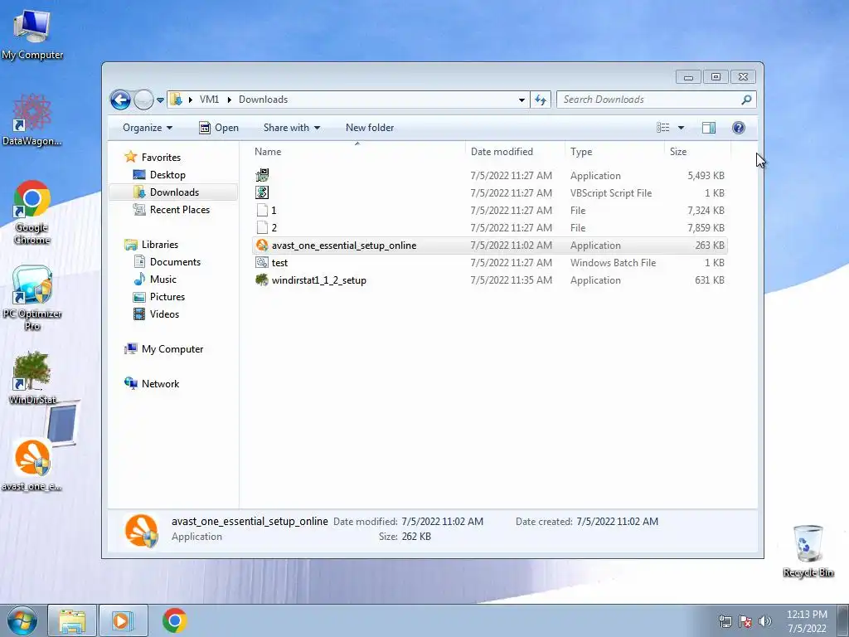This screenshot has height=637, width=849.
Task: Select VM1 in the address breadcrumb
Action: [x=209, y=100]
